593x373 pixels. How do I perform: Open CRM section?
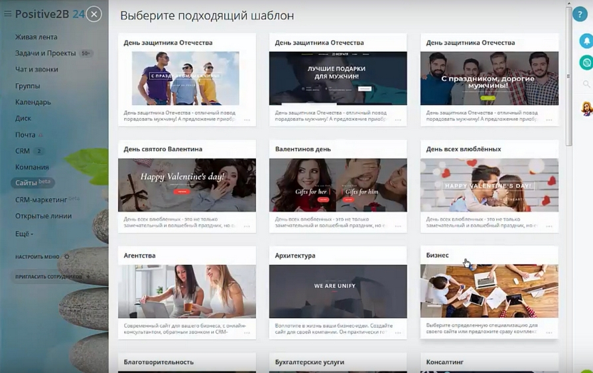tap(23, 151)
